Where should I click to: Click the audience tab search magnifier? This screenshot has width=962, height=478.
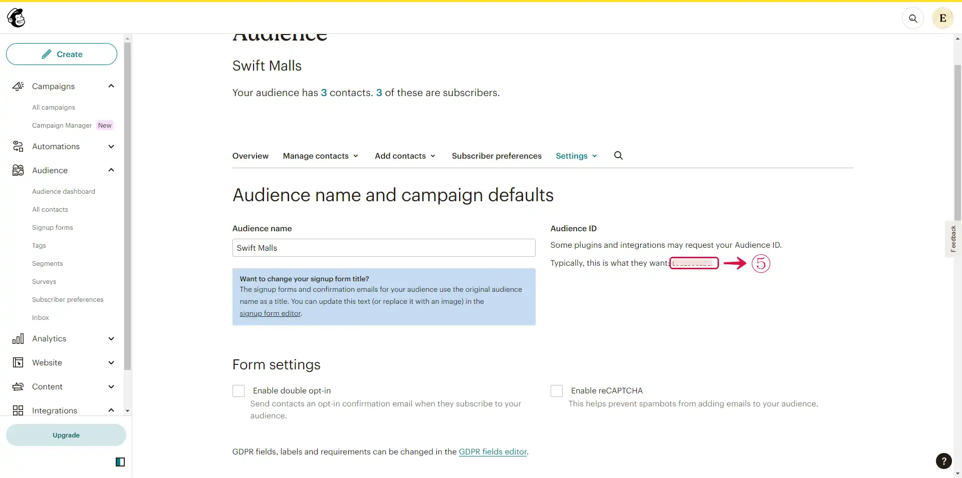618,156
